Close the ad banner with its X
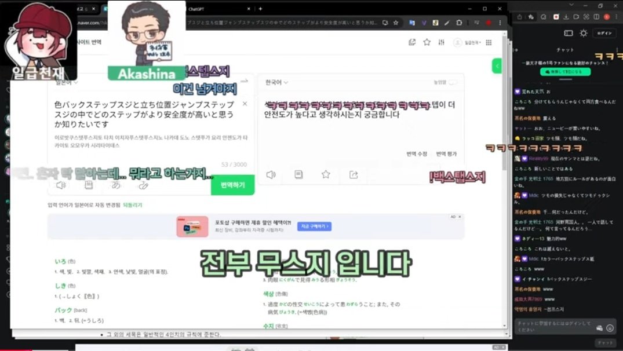623x351 pixels. 460,217
